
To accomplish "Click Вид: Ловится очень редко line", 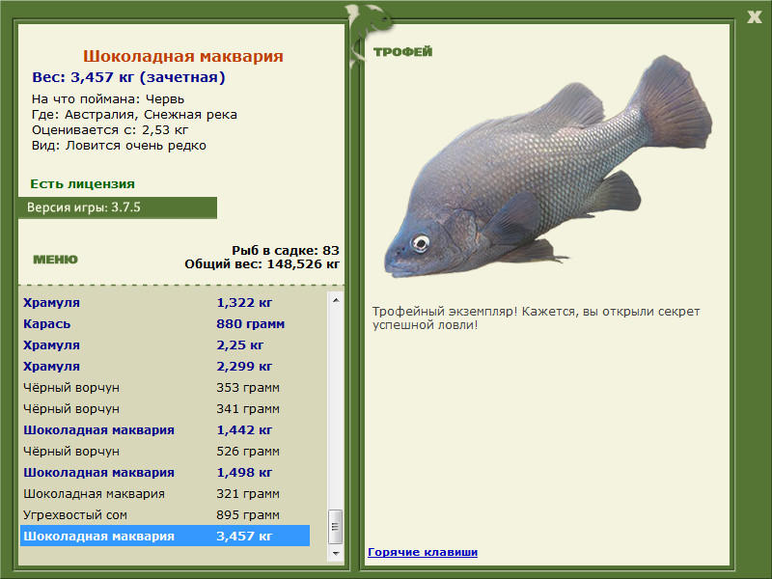I will 119,146.
